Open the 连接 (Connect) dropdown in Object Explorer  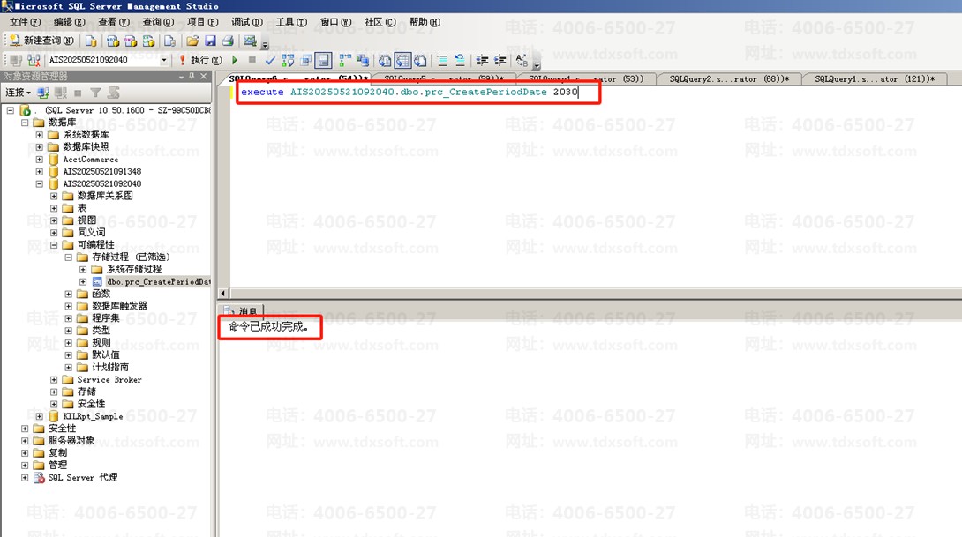18,93
